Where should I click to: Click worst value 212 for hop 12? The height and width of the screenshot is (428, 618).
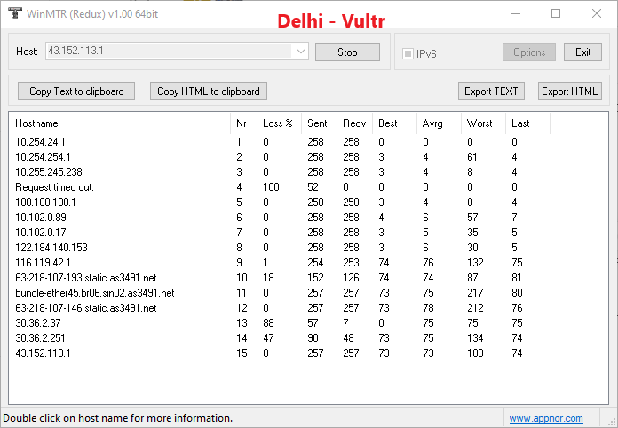(x=475, y=308)
